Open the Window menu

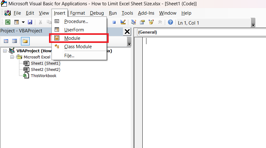coord(168,13)
